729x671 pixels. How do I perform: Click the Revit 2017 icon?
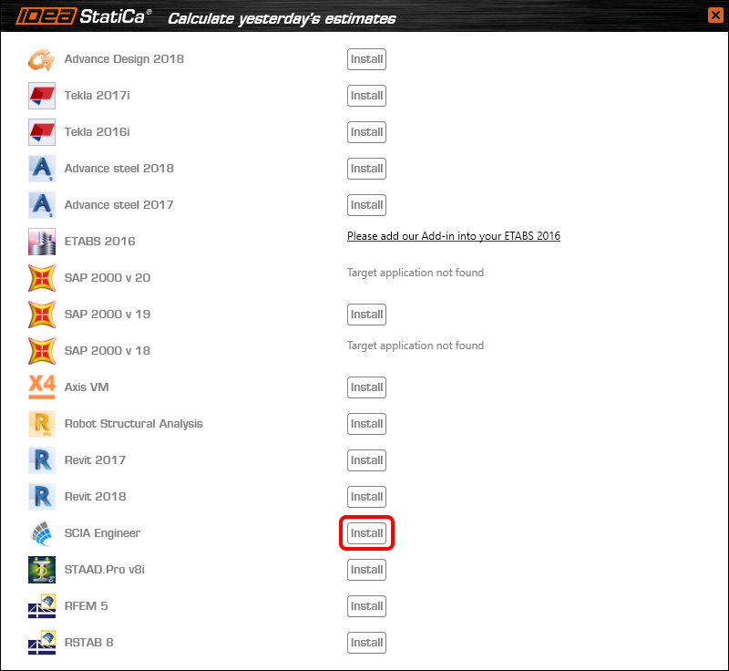click(41, 460)
